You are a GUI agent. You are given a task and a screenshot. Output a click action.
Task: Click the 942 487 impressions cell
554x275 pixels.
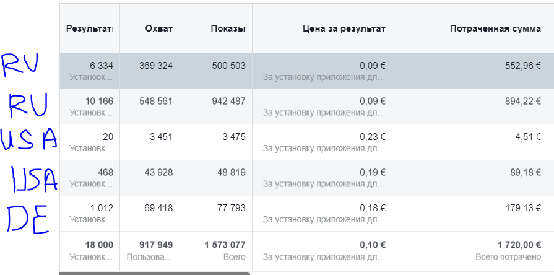[228, 101]
